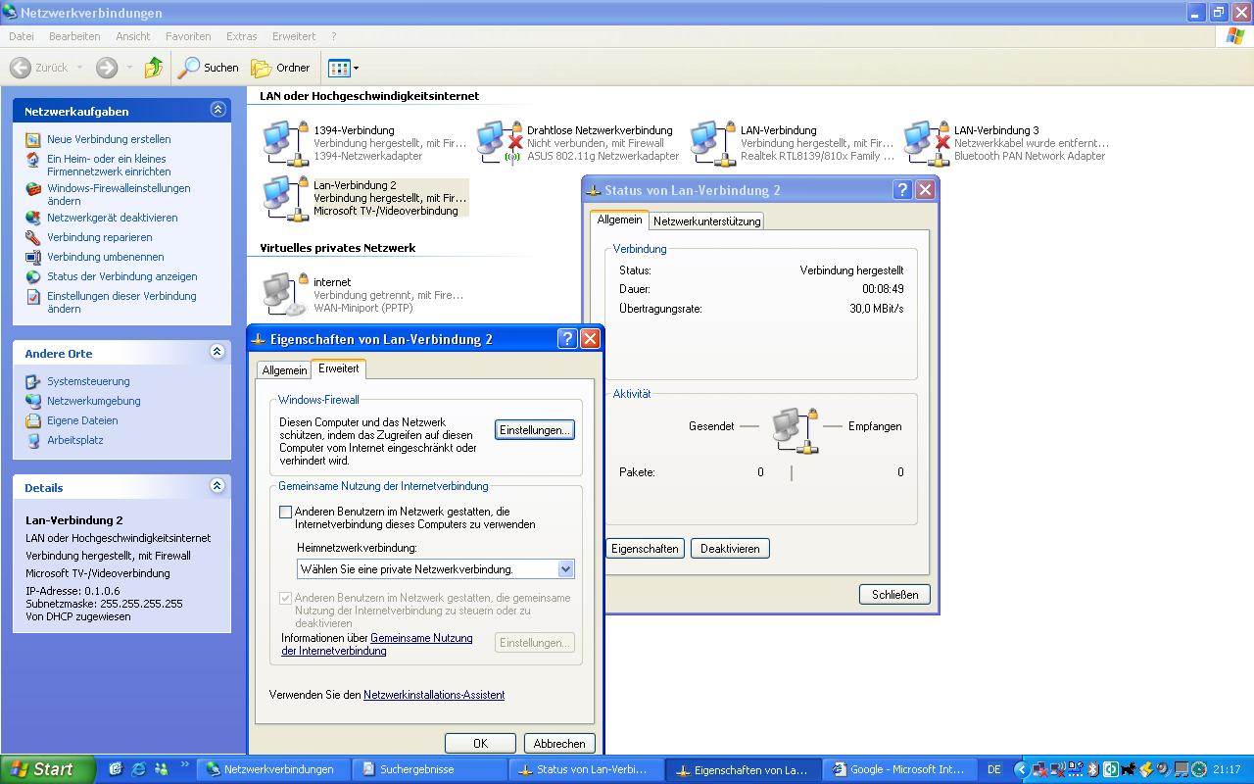Screen dimensions: 1254x784
Task: Collapse the Netzwerkaufgaben panel
Action: click(217, 111)
